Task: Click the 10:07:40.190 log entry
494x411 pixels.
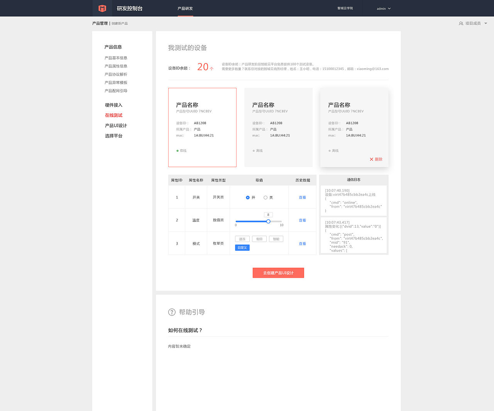Action: coord(354,201)
